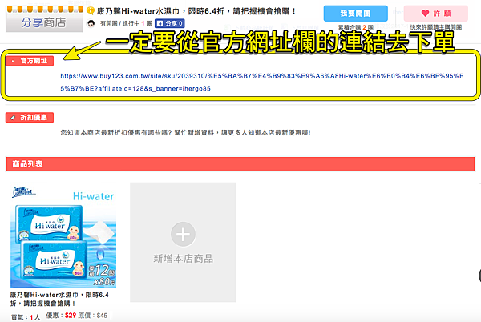Click the 官方網址 red label
The width and height of the screenshot is (481, 322).
tap(30, 61)
